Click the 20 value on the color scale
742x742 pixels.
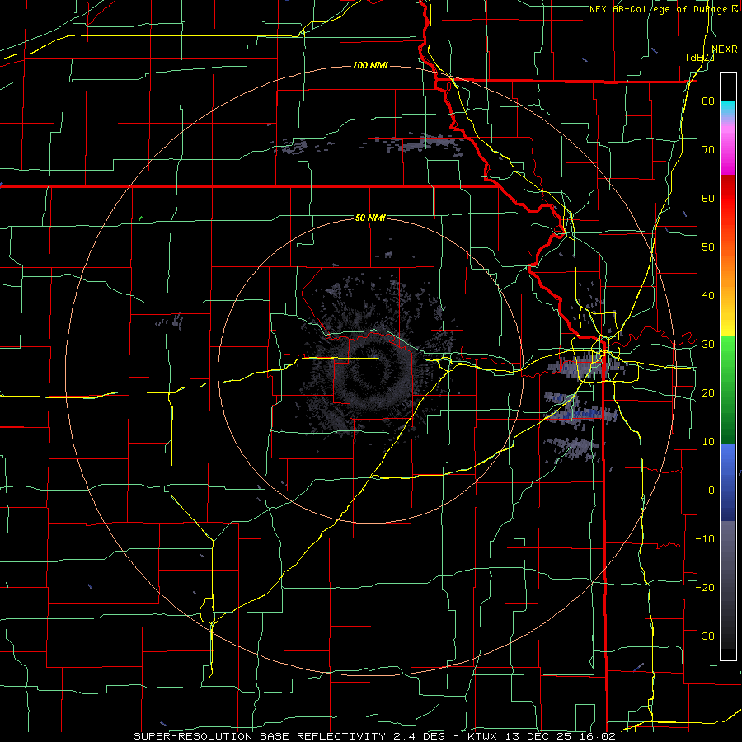708,393
